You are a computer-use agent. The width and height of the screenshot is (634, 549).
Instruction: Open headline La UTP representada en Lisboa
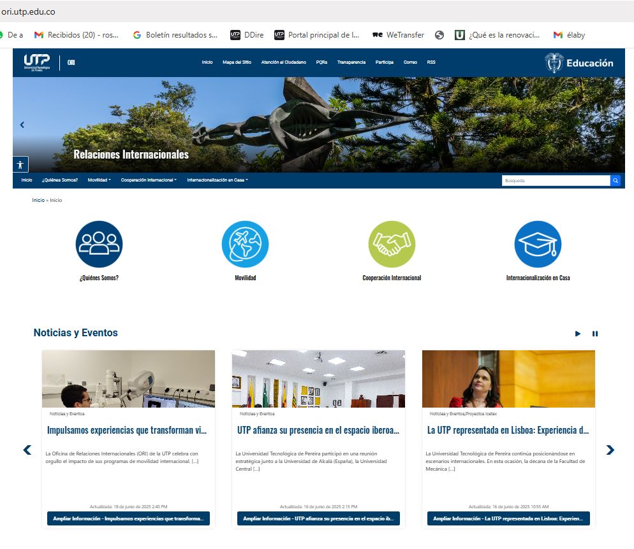click(508, 431)
